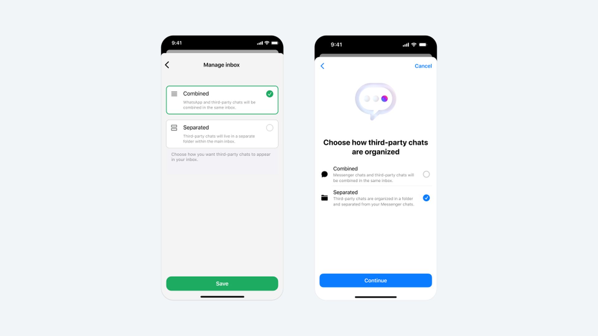Click Continue button on Messenger screen
Screen dimensions: 598x336
(375, 280)
